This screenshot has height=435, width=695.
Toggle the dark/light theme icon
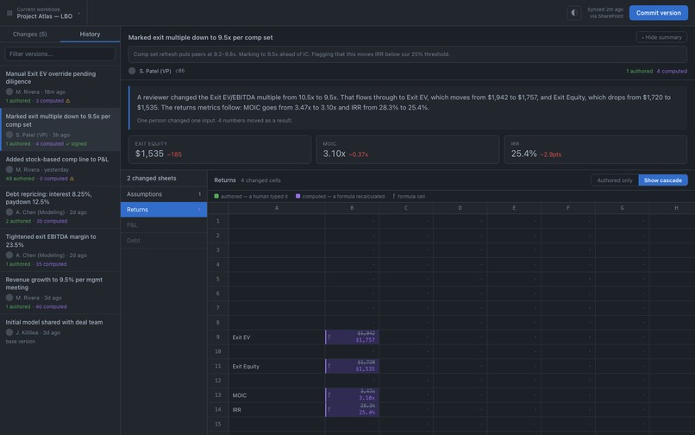[574, 13]
